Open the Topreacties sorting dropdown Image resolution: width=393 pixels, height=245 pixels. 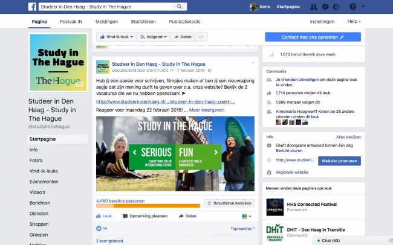tap(242, 229)
